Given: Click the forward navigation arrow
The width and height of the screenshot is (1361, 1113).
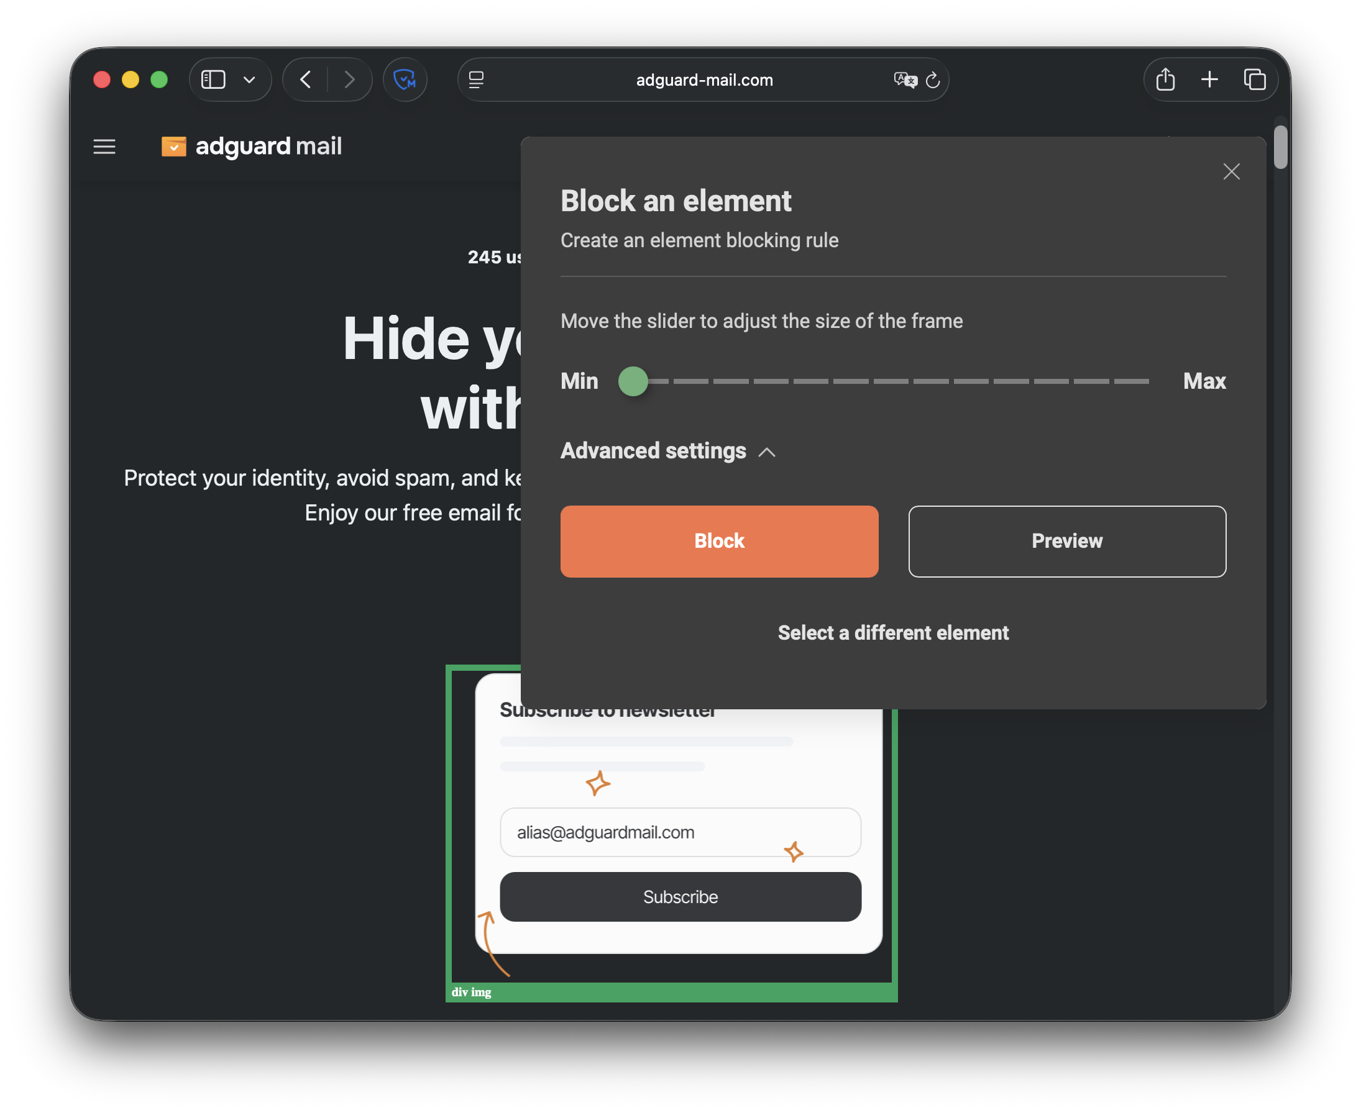Looking at the screenshot, I should click(x=349, y=79).
